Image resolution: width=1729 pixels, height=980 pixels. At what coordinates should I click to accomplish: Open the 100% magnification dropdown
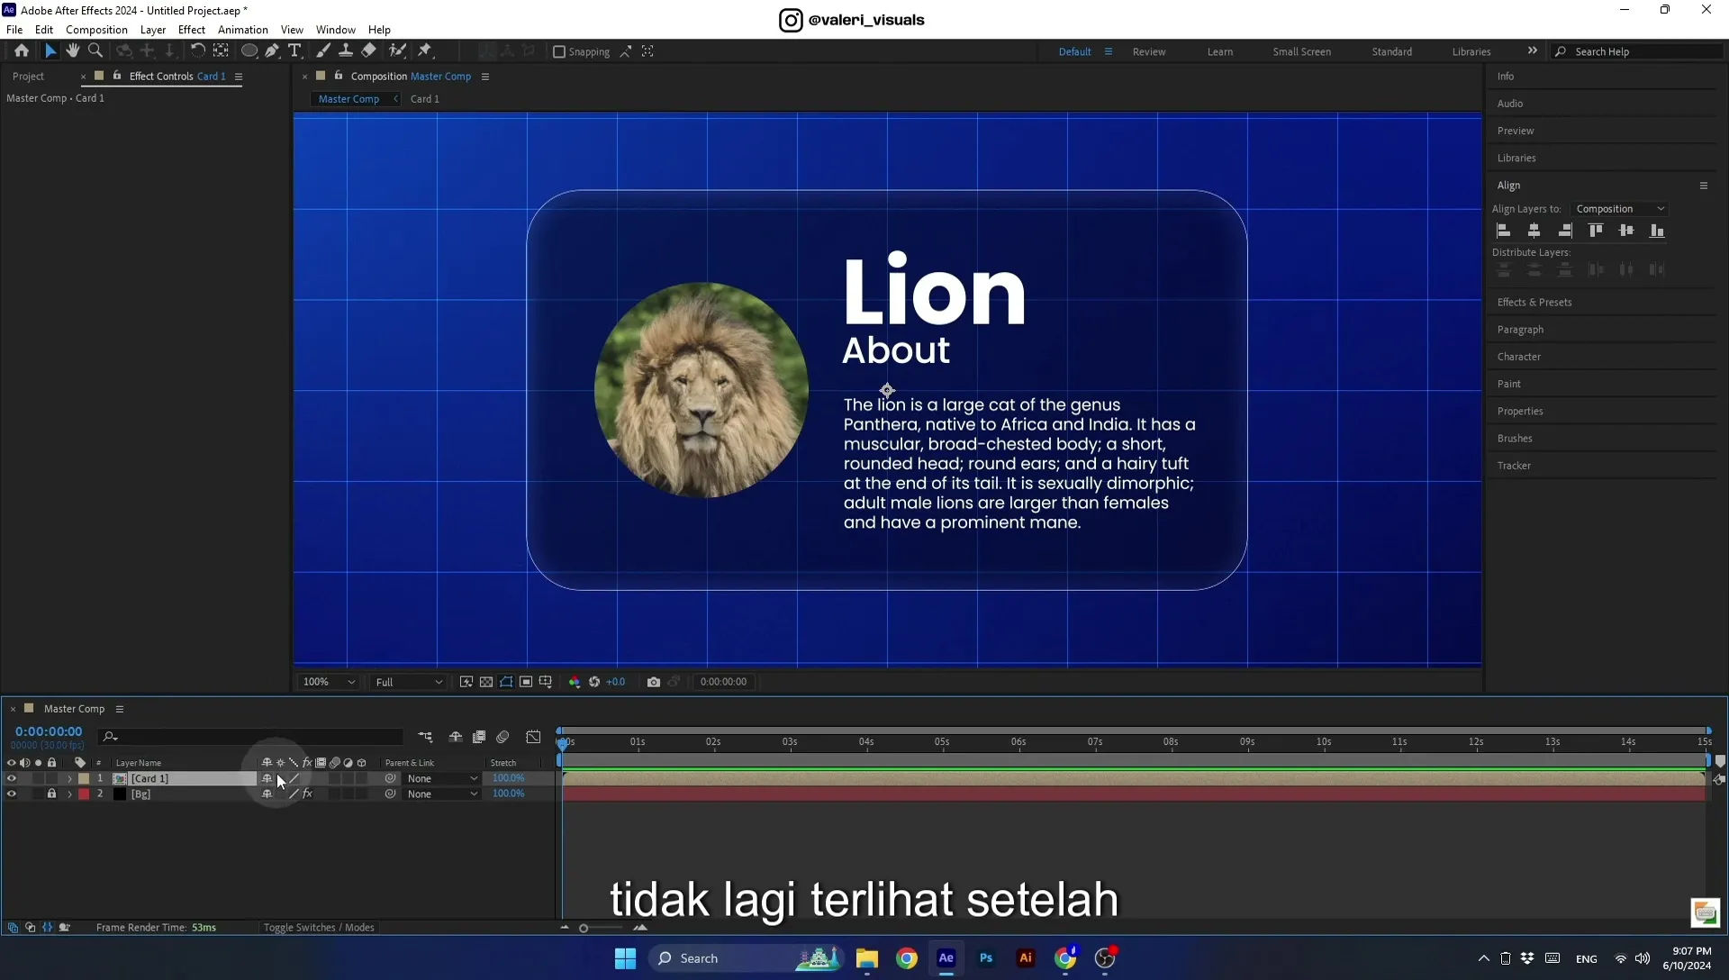click(329, 682)
